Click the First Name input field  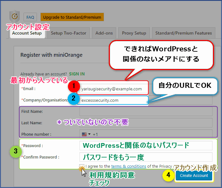coord(146,111)
